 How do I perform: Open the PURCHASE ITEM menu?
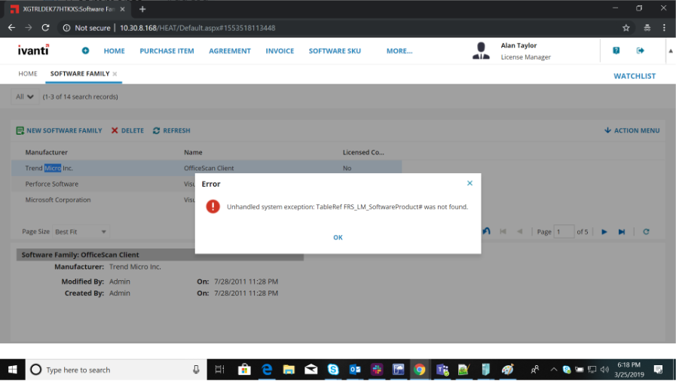tap(167, 51)
